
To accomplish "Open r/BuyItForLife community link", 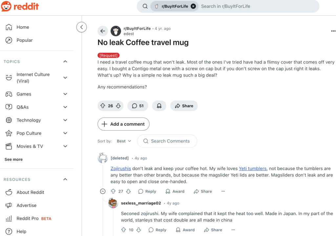I will pyautogui.click(x=137, y=29).
